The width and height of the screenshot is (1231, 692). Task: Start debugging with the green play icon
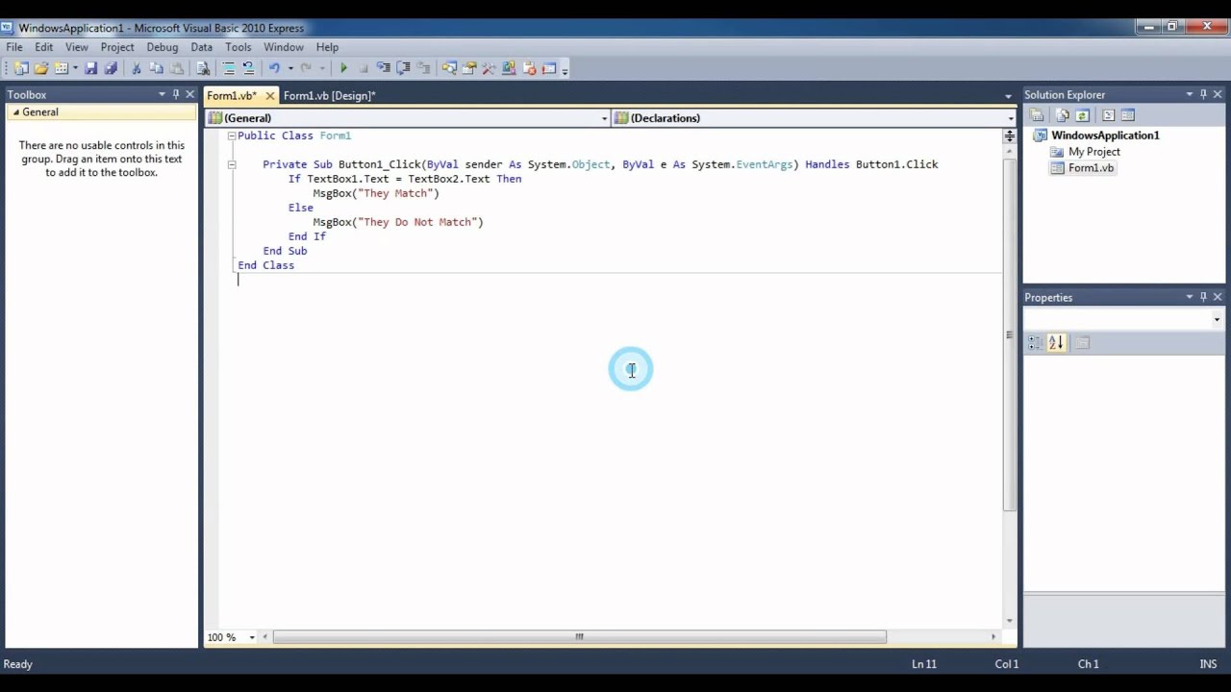tap(343, 68)
